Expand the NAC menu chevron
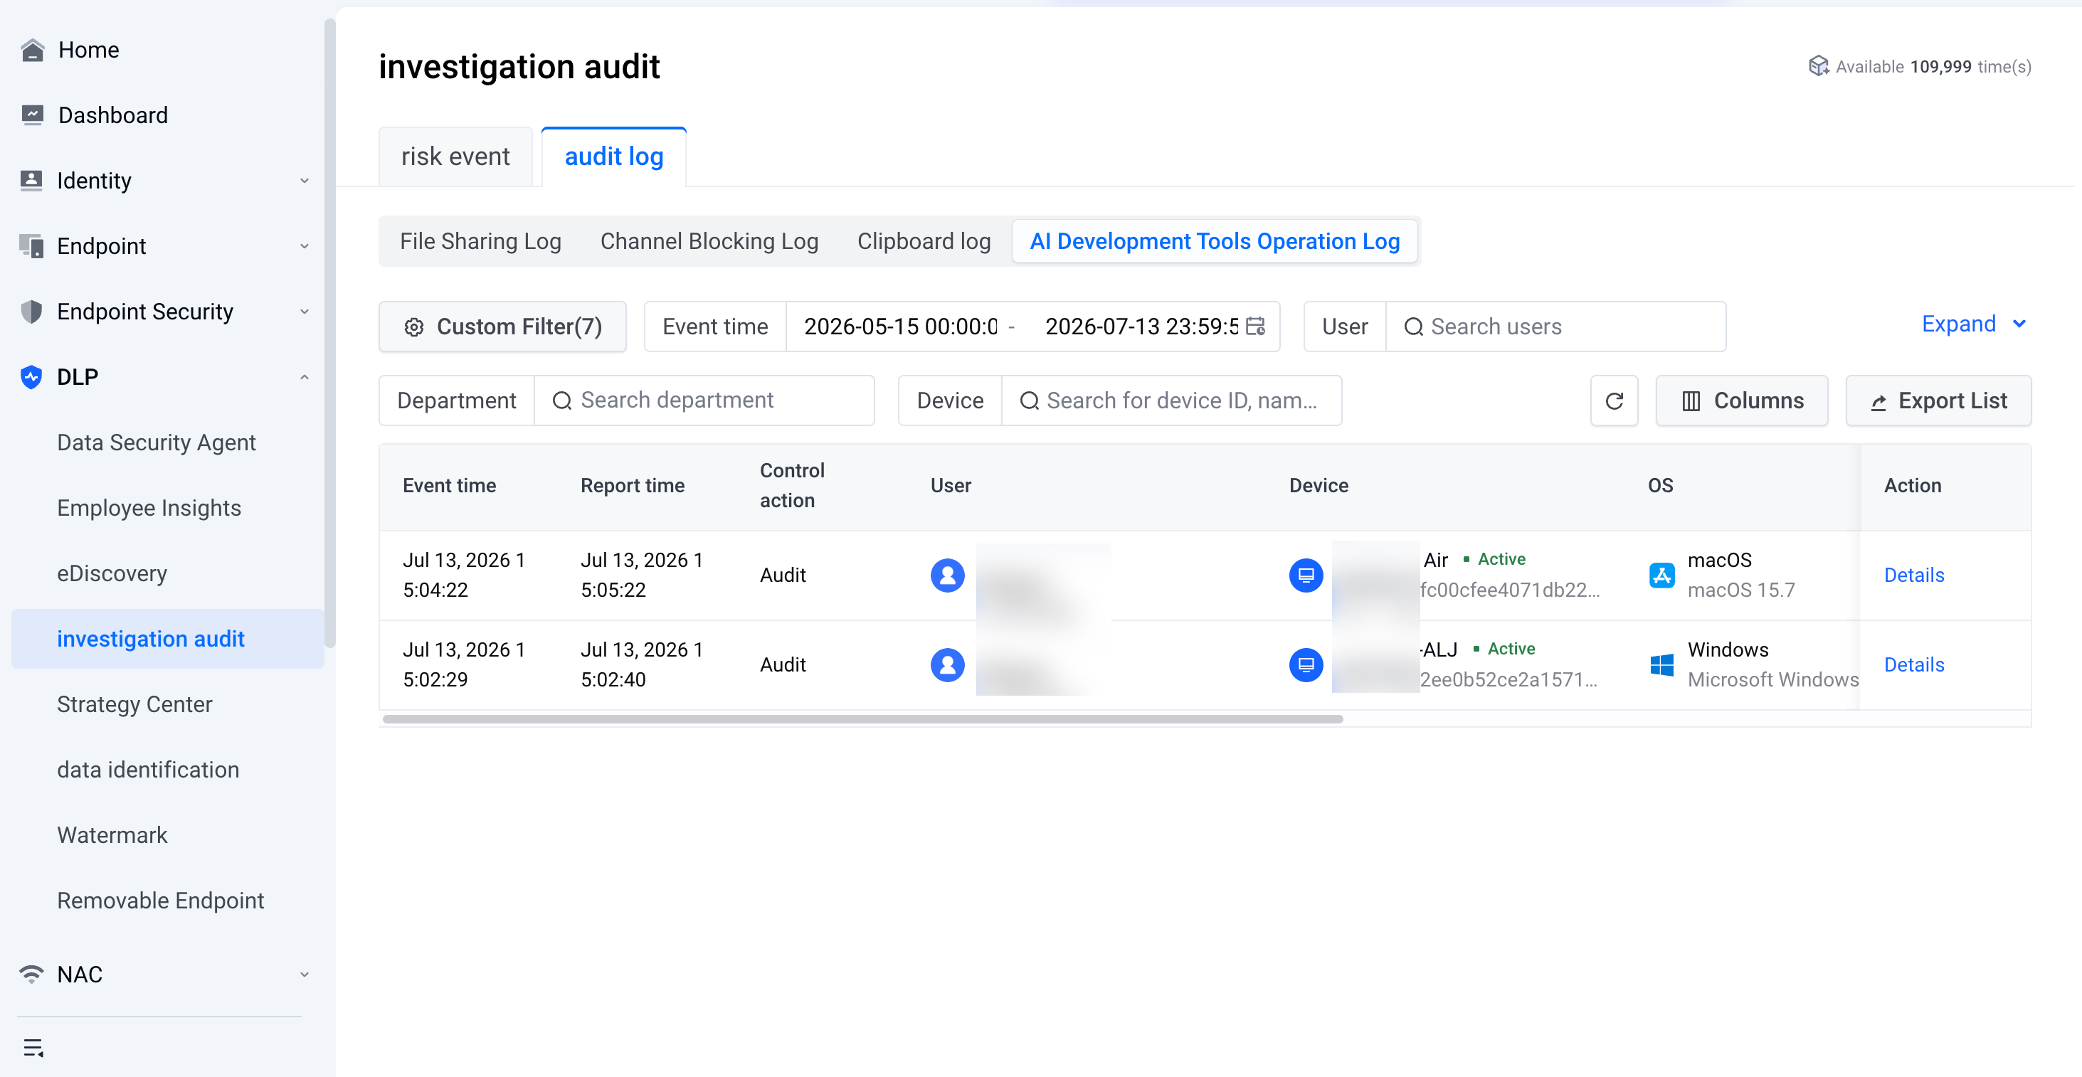Screen dimensions: 2082x1077 tap(304, 975)
